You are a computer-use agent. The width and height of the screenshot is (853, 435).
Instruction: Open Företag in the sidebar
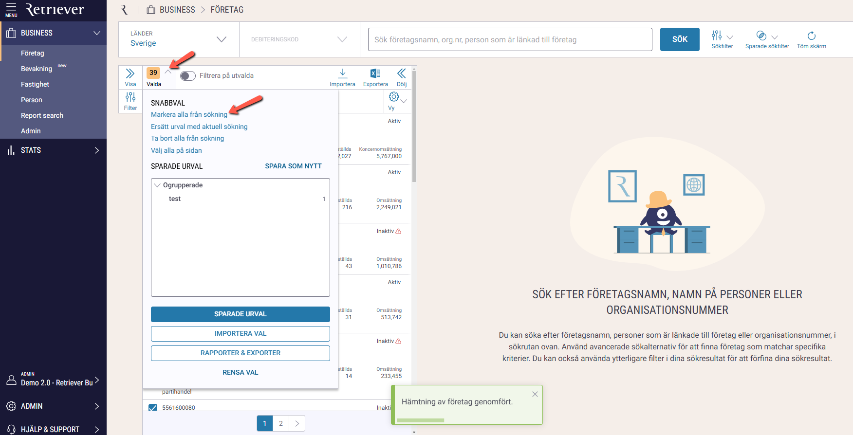[33, 53]
